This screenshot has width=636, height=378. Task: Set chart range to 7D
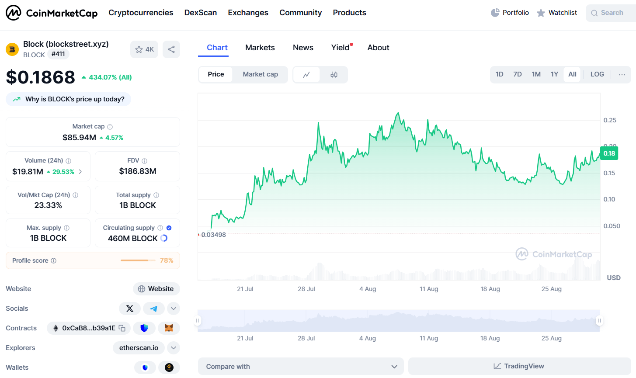518,75
